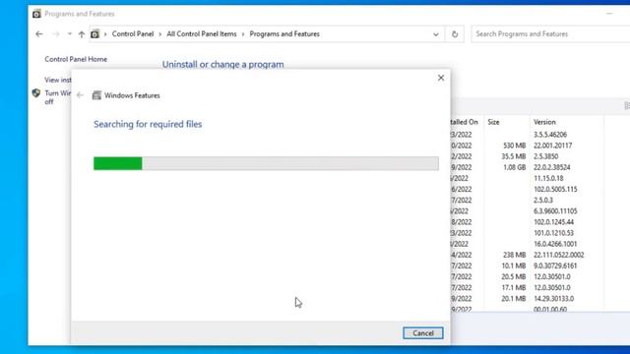Focus the Search Programs and Features box
The image size is (630, 354).
coord(550,34)
